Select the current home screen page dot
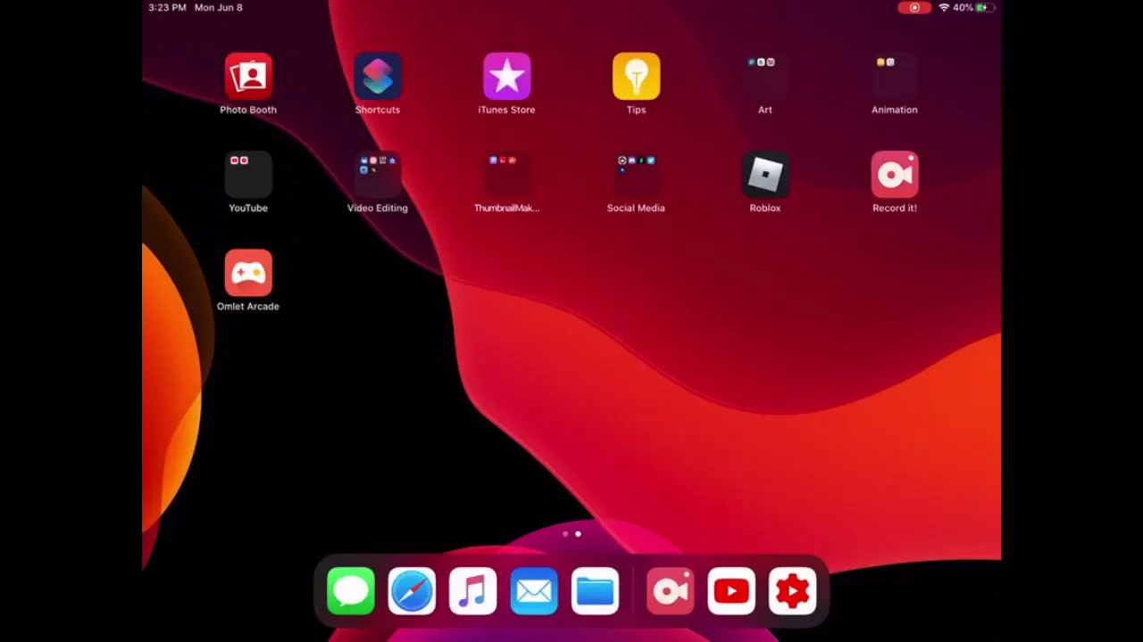The width and height of the screenshot is (1143, 642). tap(578, 534)
